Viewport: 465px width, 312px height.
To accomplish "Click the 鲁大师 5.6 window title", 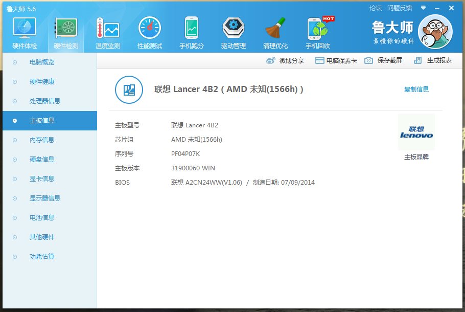I will (21, 9).
